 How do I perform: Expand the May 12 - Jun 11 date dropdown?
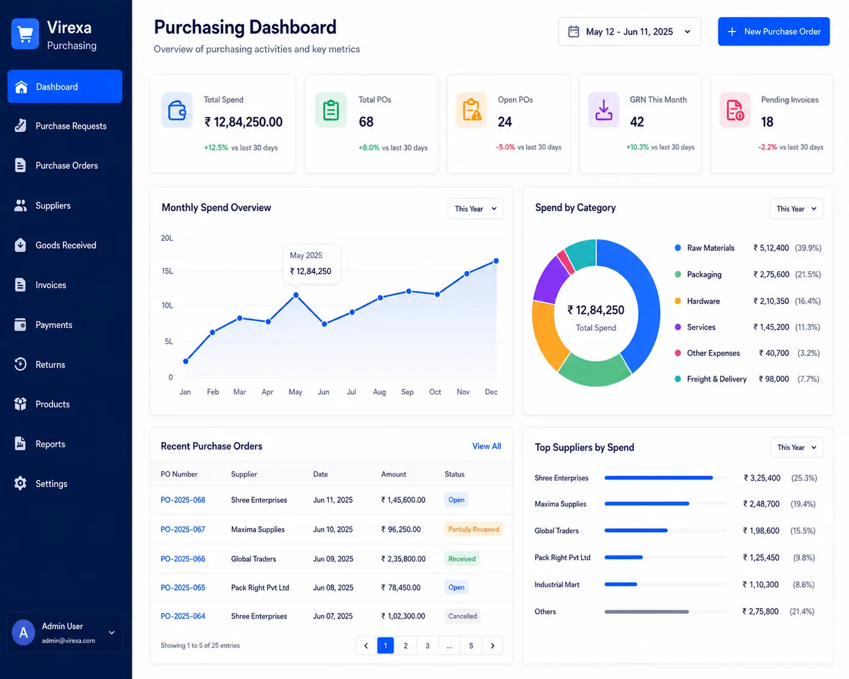(x=630, y=31)
